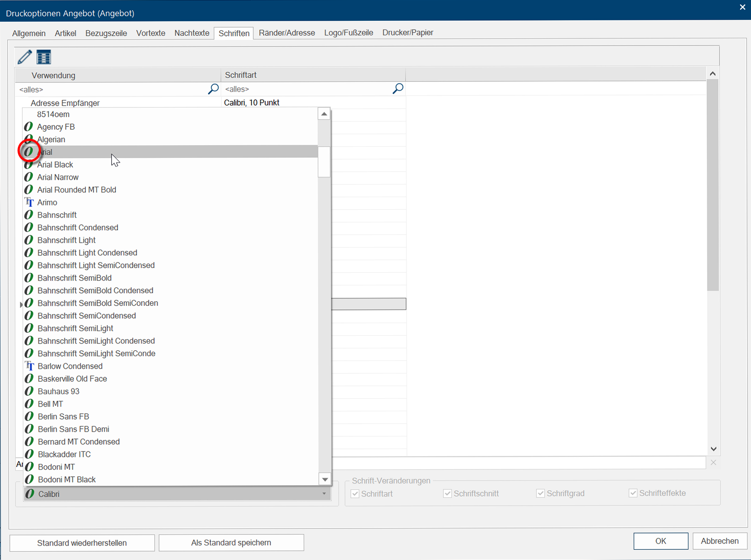
Task: Toggle the Schriftart checkbox
Action: coord(355,494)
